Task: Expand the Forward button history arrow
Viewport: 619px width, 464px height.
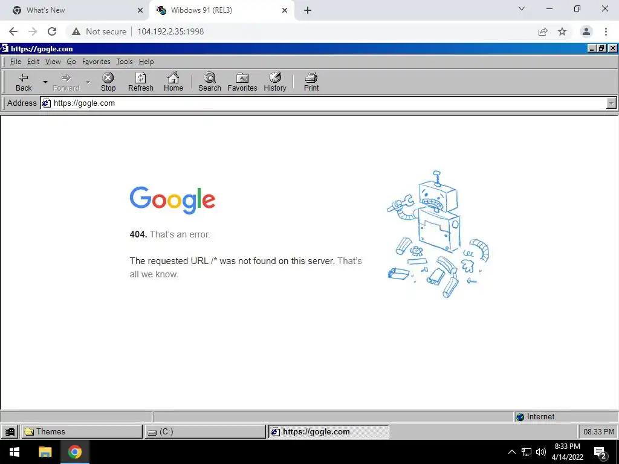Action: [88, 82]
